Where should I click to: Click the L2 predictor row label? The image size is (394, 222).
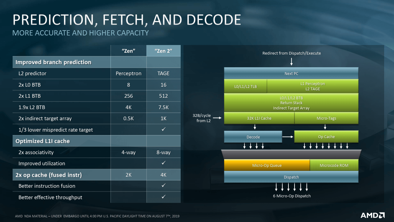coord(32,73)
